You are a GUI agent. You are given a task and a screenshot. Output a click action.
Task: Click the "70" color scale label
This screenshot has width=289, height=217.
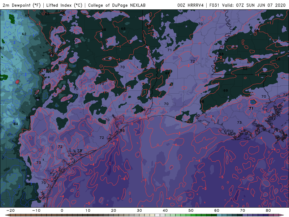242,210
